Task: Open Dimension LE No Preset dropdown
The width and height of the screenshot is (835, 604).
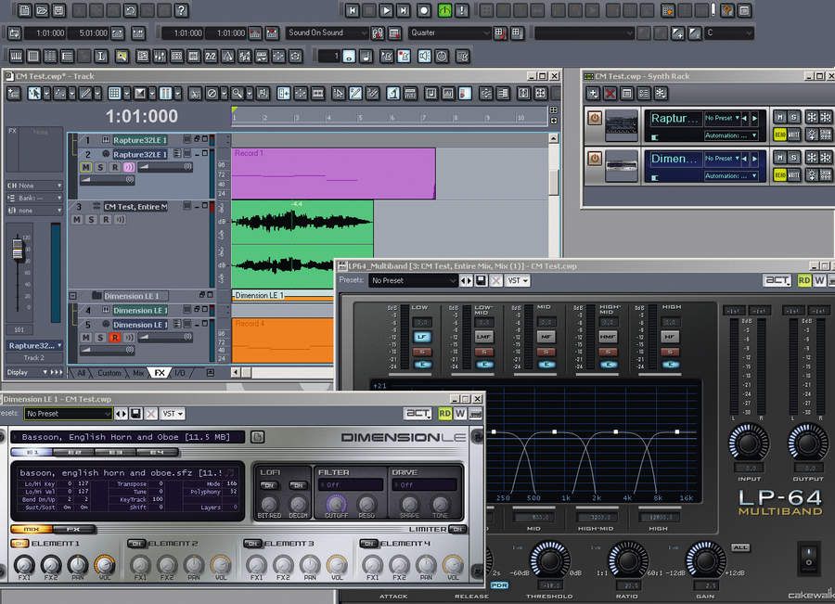Action: click(x=68, y=413)
